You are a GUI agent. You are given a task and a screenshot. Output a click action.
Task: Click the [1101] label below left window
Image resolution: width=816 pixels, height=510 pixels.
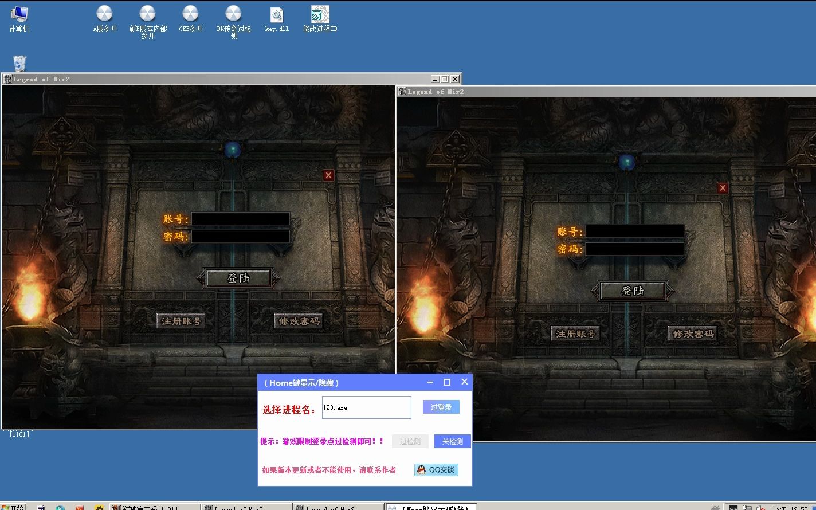point(19,434)
